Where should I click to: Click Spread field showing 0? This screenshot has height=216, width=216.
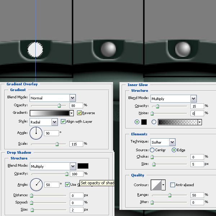77,203
